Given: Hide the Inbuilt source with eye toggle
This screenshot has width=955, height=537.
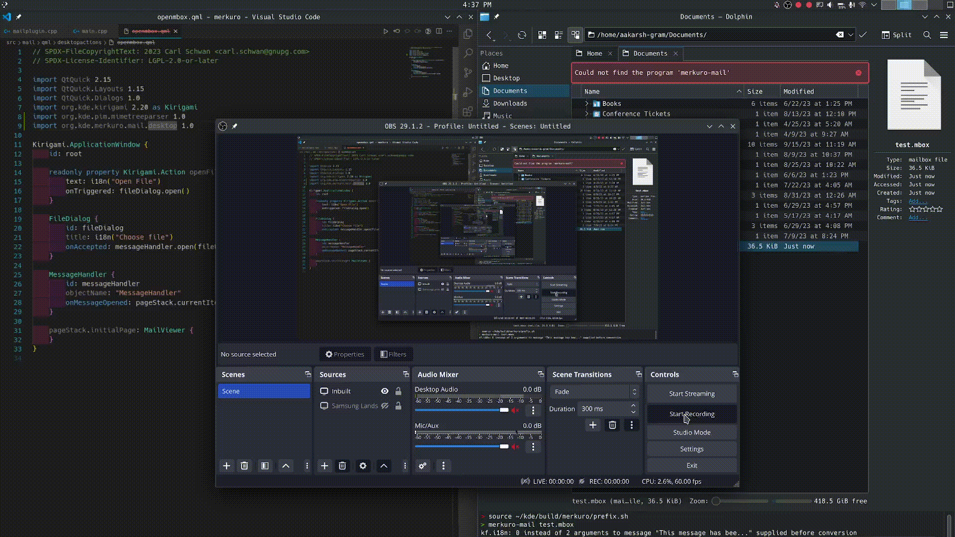Looking at the screenshot, I should (384, 391).
